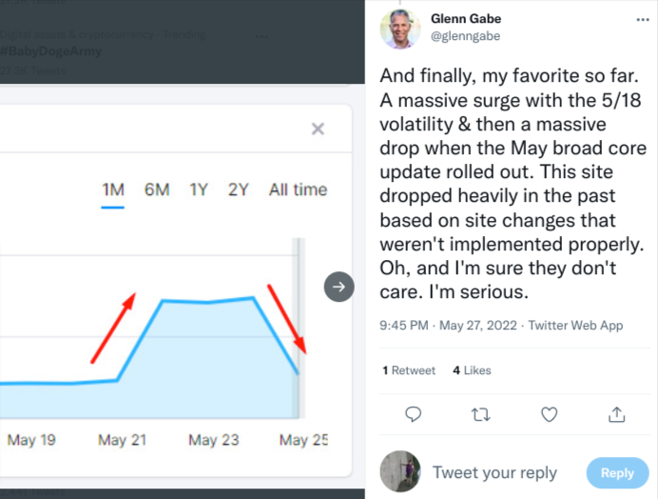Close the chart panel with X
This screenshot has width=658, height=499.
point(319,129)
